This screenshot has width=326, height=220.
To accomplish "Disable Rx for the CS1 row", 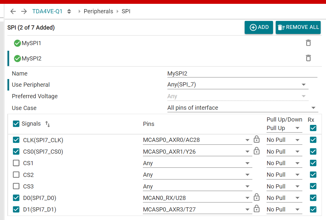I will click(313, 163).
